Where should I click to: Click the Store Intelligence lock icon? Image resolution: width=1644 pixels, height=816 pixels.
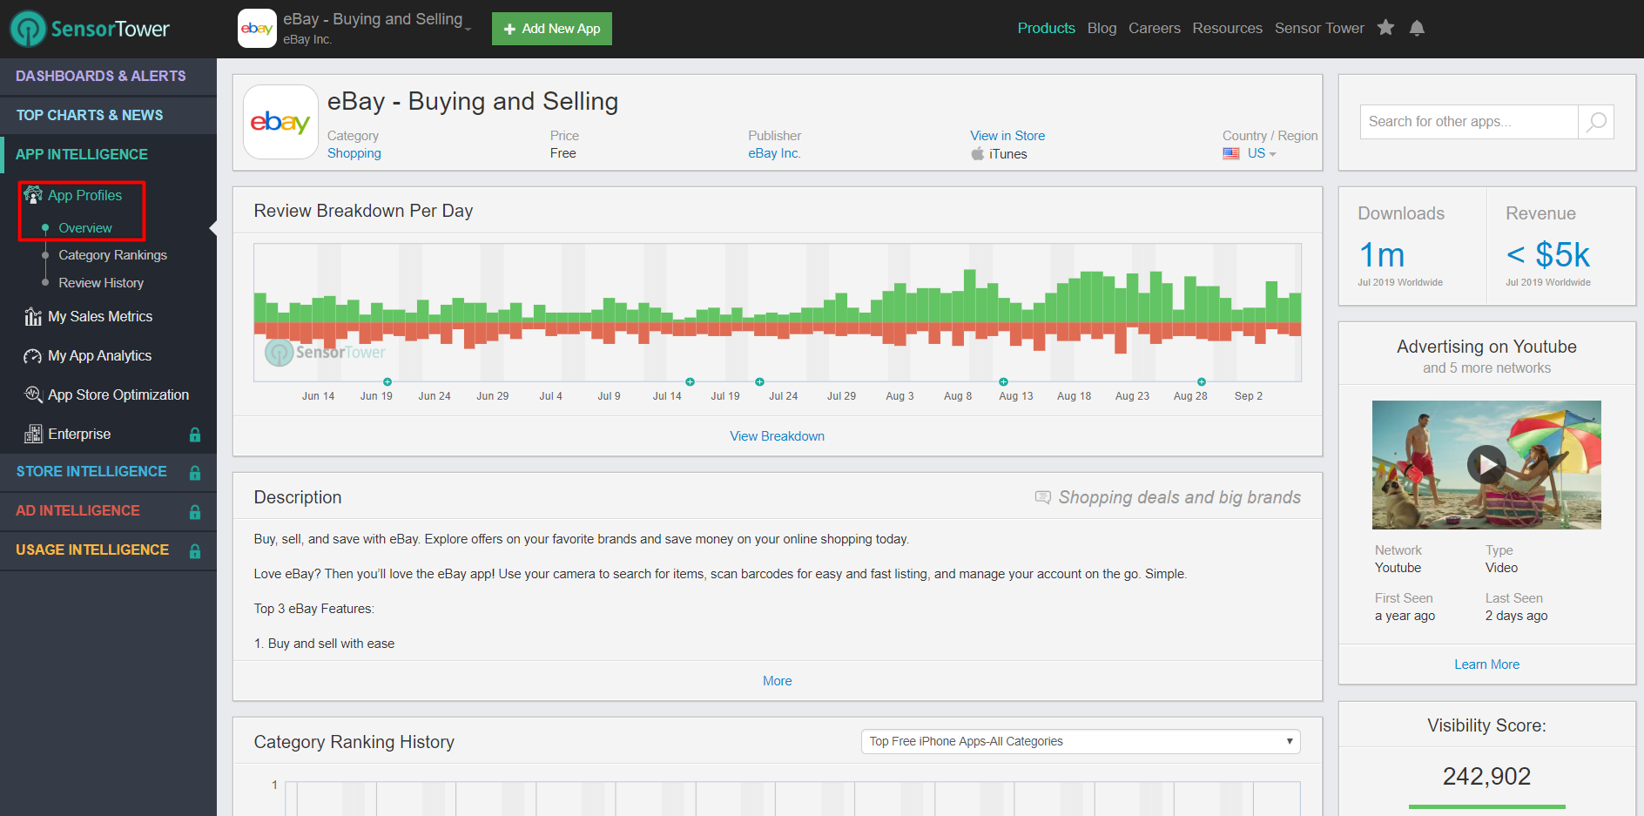195,473
